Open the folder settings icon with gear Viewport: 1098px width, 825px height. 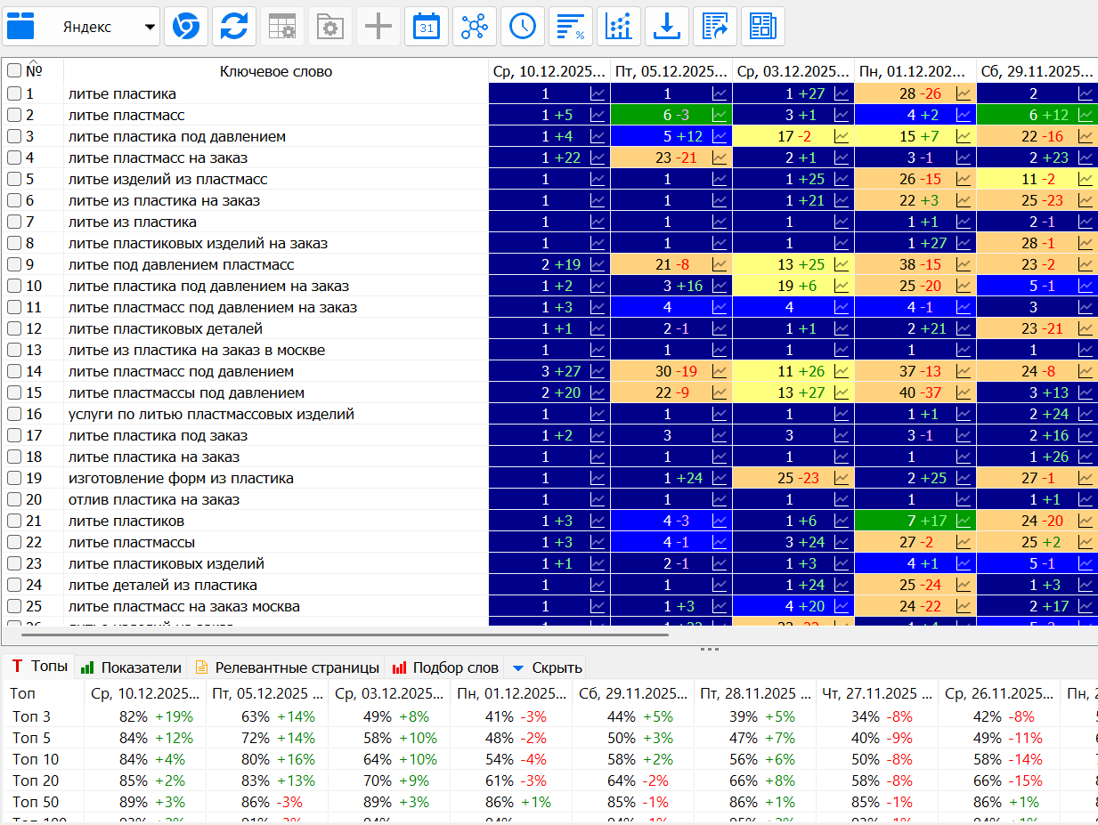[330, 27]
